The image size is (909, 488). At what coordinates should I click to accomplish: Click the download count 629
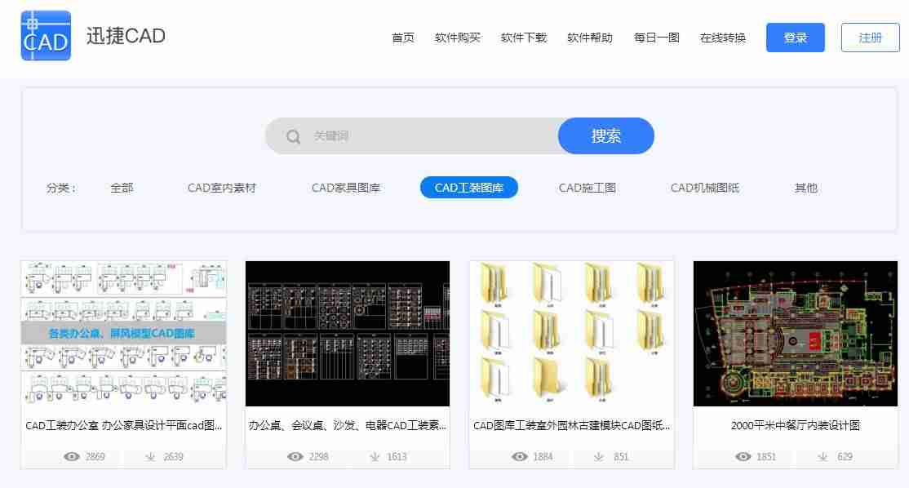pos(845,457)
